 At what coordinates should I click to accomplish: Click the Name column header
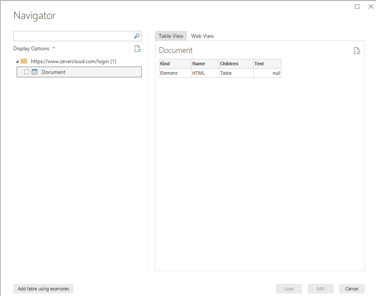[205, 64]
